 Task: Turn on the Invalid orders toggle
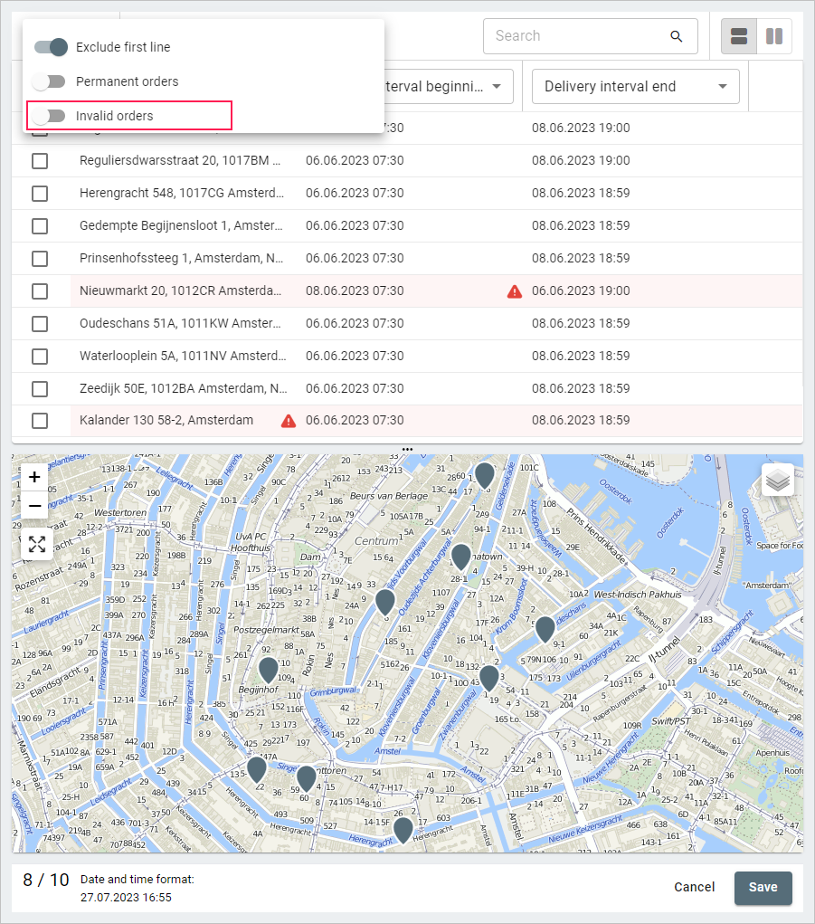click(x=49, y=116)
